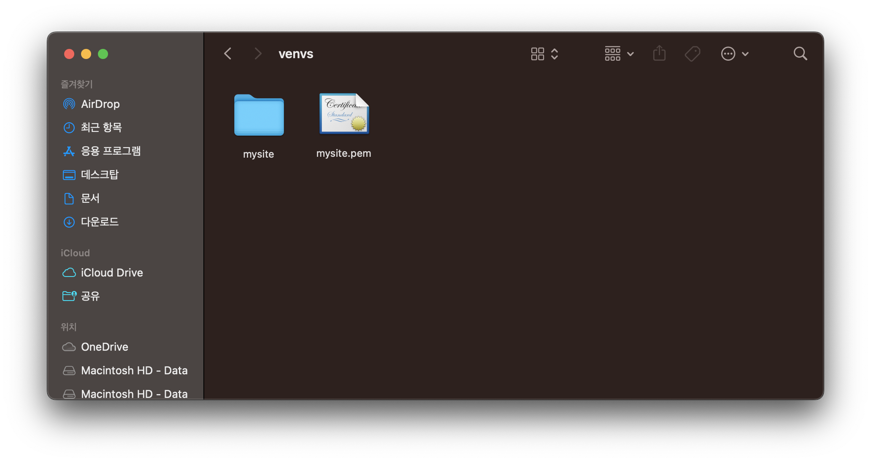
Task: Select the mysite.pem certificate file
Action: coord(344,114)
